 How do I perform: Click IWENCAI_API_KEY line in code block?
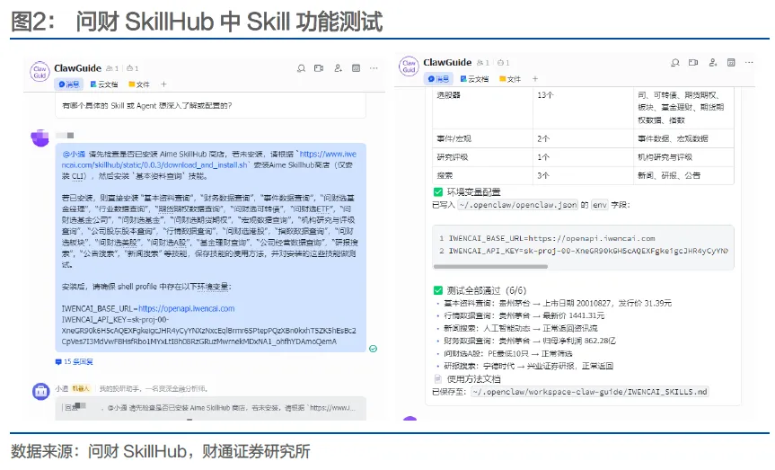coord(588,251)
